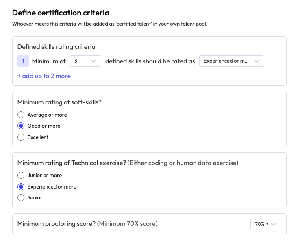This screenshot has width=298, height=245.
Task: Click the 'Minimum proctoring score?' question text
Action: point(57,224)
